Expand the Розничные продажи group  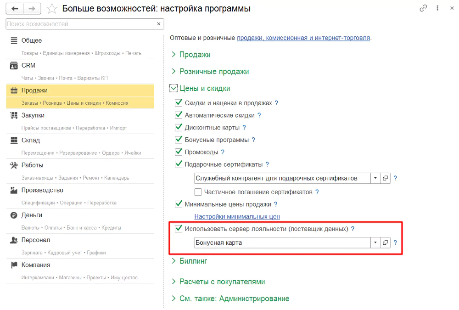tap(174, 71)
